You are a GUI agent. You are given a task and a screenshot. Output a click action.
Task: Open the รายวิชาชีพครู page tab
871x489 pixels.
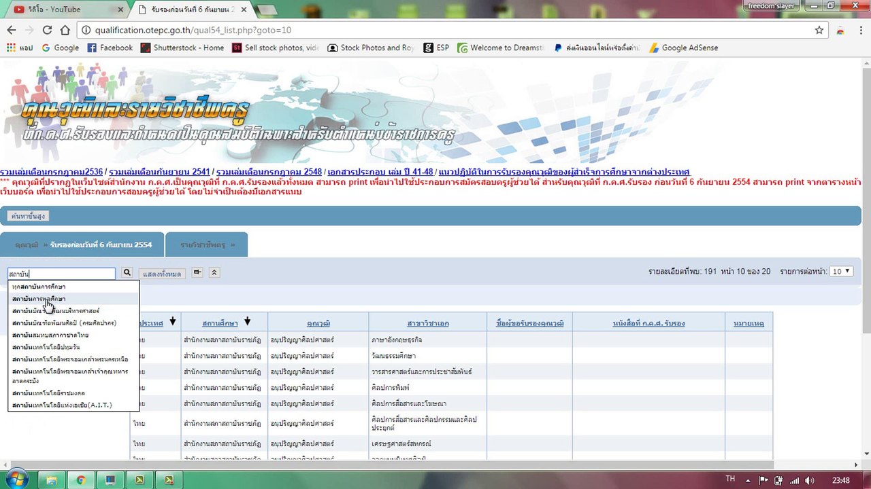tap(208, 244)
